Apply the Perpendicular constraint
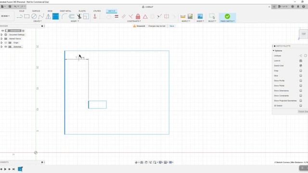The image size is (308, 173). coord(131,16)
